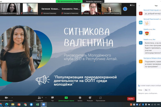
Task: Open PowerPoint from taskbar
Action: coord(19,104)
